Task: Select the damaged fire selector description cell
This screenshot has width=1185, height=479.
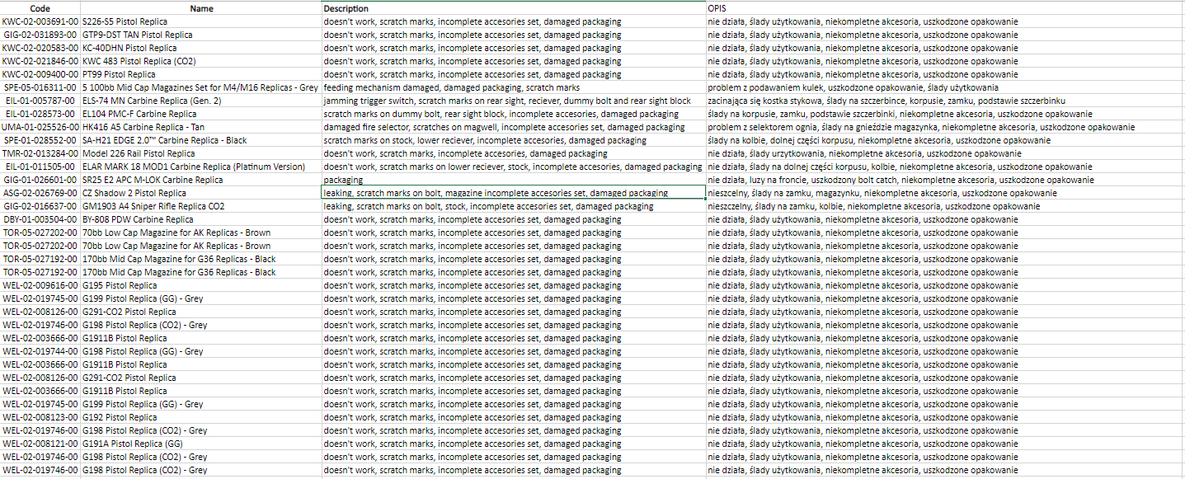Action: (511, 127)
